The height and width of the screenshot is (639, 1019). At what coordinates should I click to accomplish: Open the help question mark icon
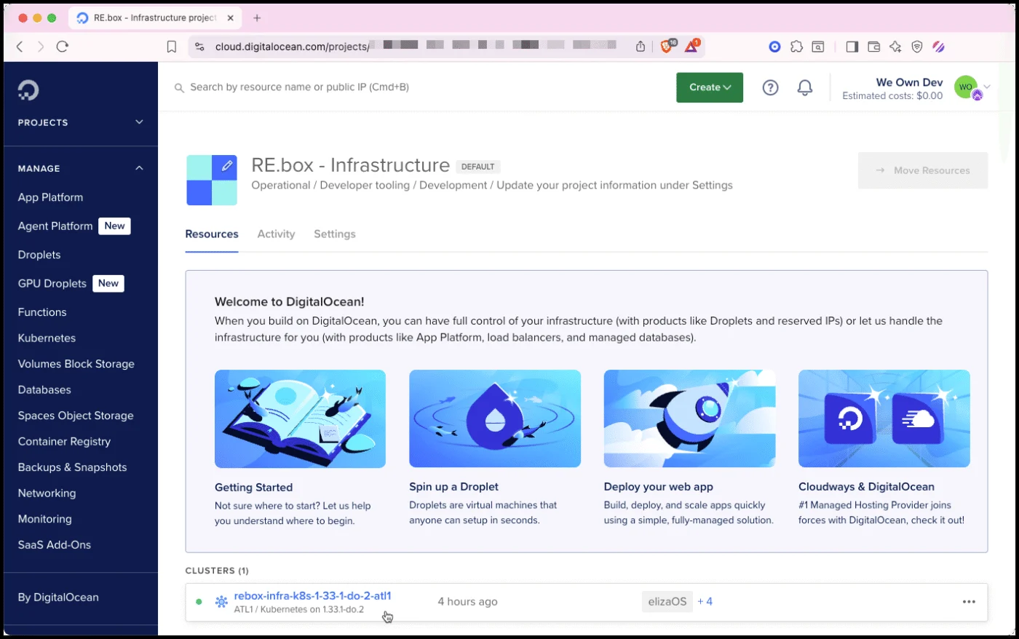click(770, 87)
